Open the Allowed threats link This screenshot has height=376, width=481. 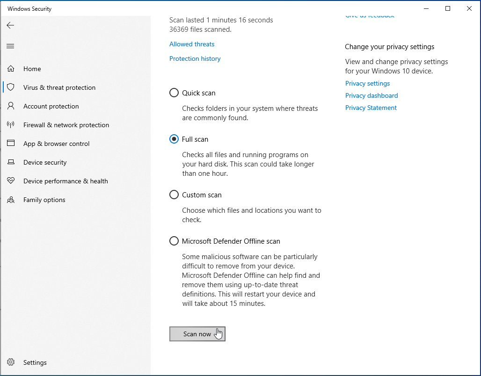point(192,44)
